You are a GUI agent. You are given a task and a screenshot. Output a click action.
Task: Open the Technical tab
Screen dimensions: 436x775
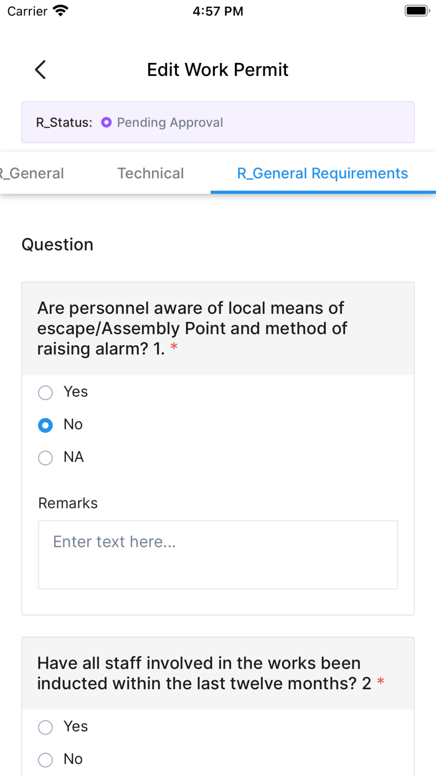(150, 173)
